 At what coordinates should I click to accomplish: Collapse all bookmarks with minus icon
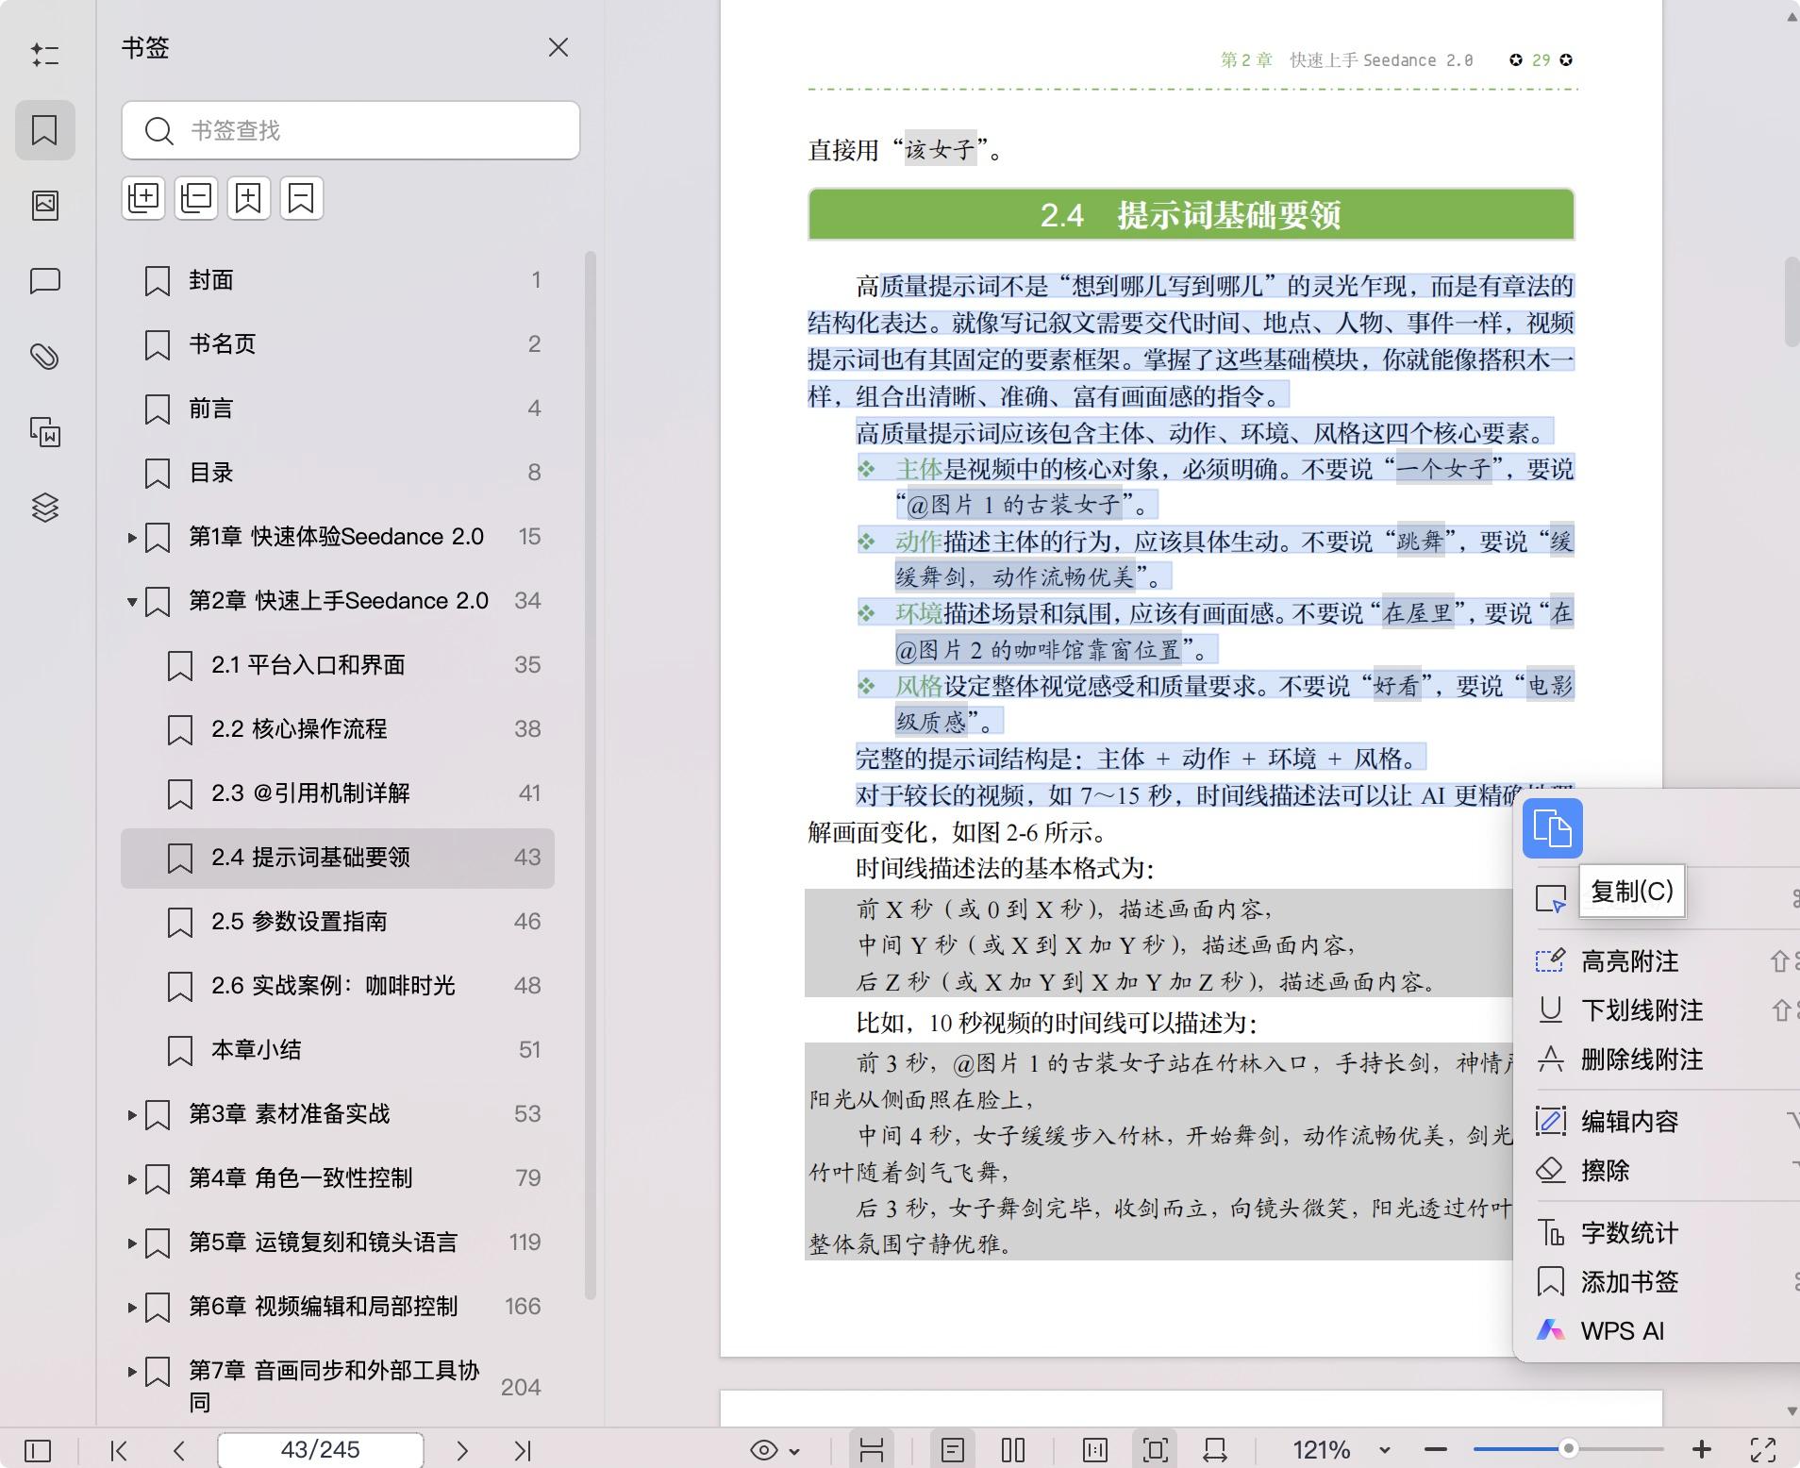196,198
